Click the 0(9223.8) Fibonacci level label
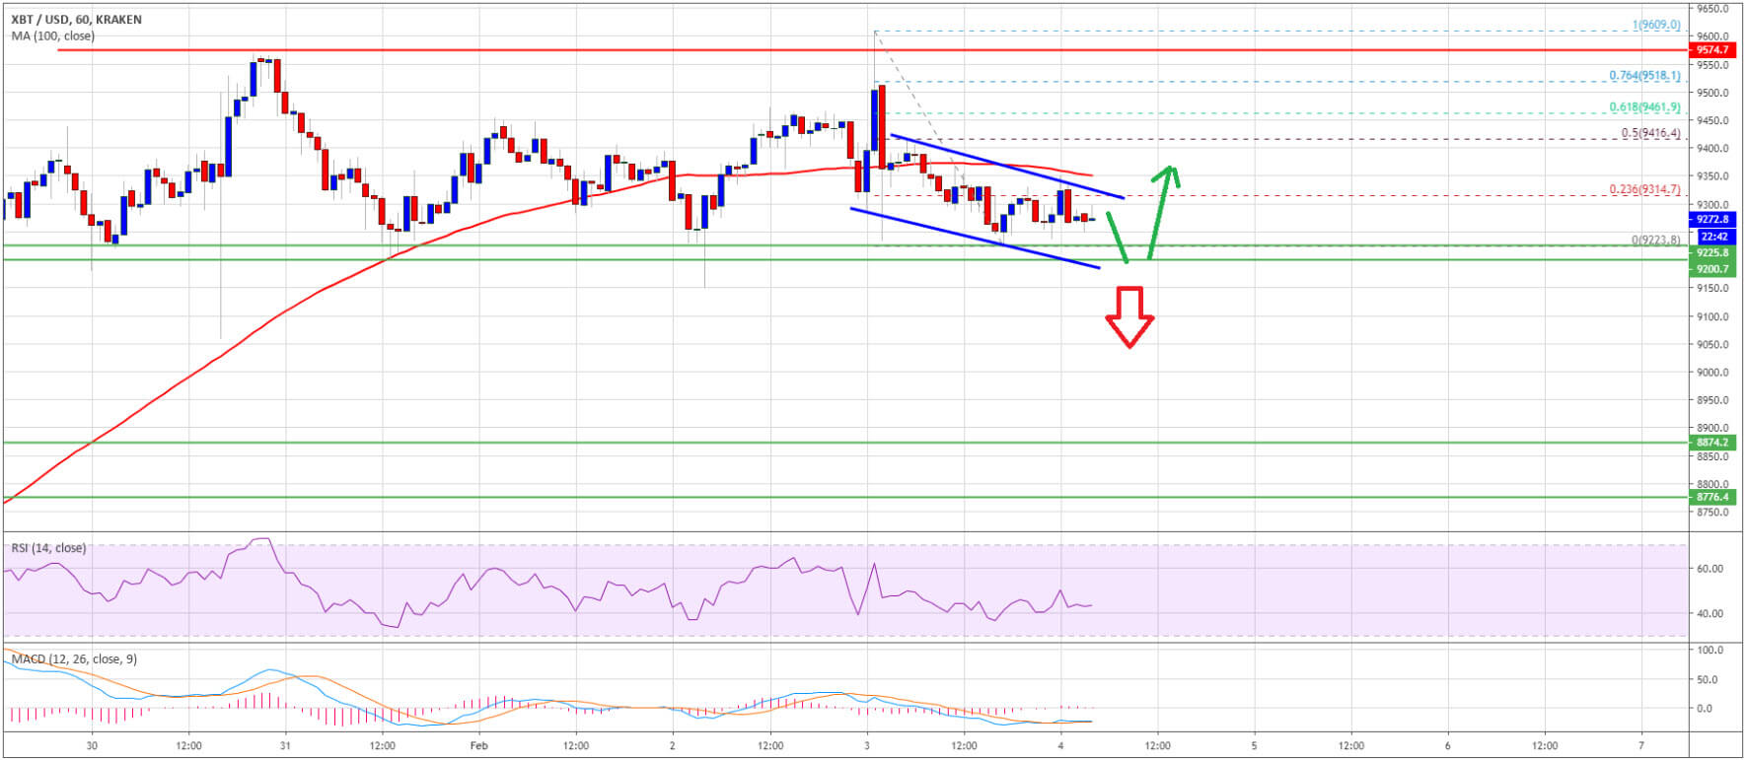 pyautogui.click(x=1655, y=240)
